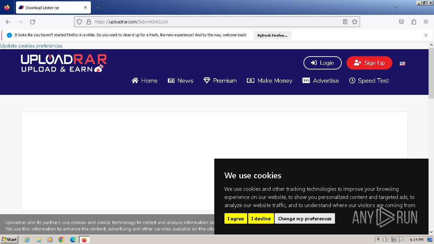Open the Make Money menu item
This screenshot has height=244, width=434.
pos(270,81)
